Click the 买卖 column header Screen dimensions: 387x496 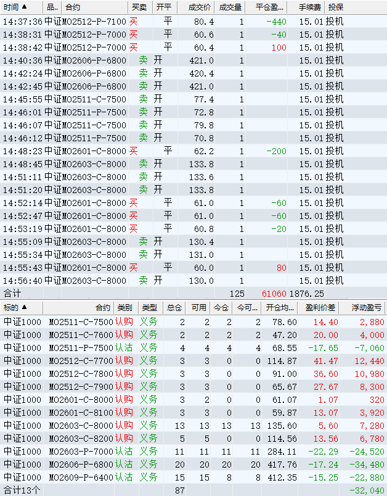tap(139, 7)
